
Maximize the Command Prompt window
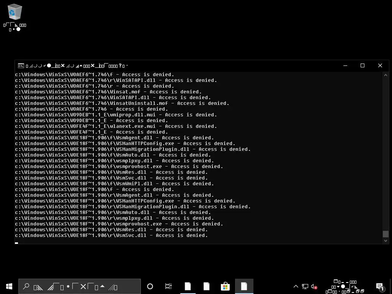pyautogui.click(x=363, y=65)
